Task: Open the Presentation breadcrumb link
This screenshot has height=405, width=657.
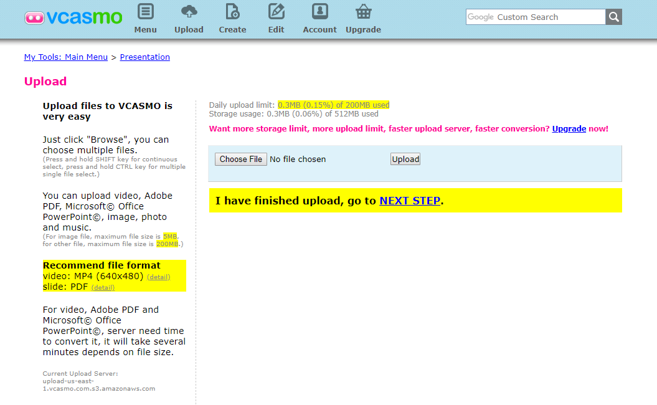Action: coord(144,57)
